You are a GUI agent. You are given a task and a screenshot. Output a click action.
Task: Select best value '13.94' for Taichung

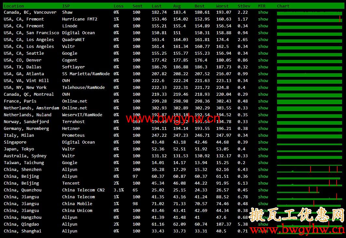[201, 163]
